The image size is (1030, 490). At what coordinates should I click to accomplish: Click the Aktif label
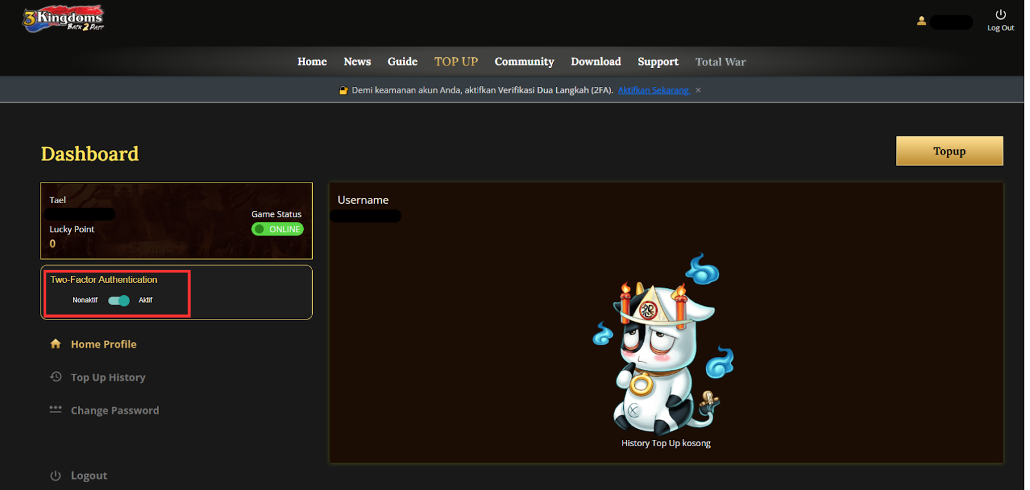coord(145,300)
